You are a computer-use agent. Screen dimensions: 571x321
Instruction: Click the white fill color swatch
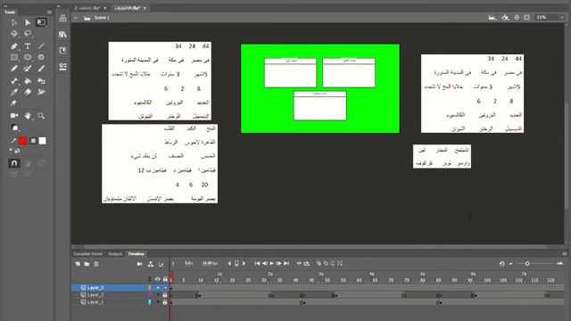(x=43, y=141)
